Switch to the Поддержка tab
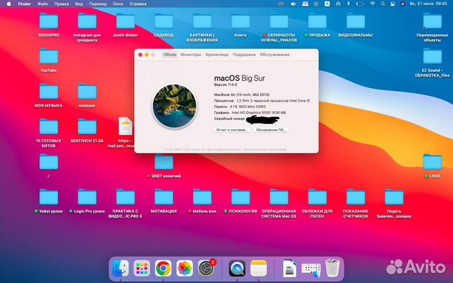The image size is (453, 283). [244, 55]
